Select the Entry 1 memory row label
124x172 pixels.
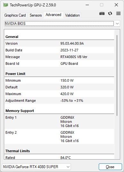click(11, 117)
